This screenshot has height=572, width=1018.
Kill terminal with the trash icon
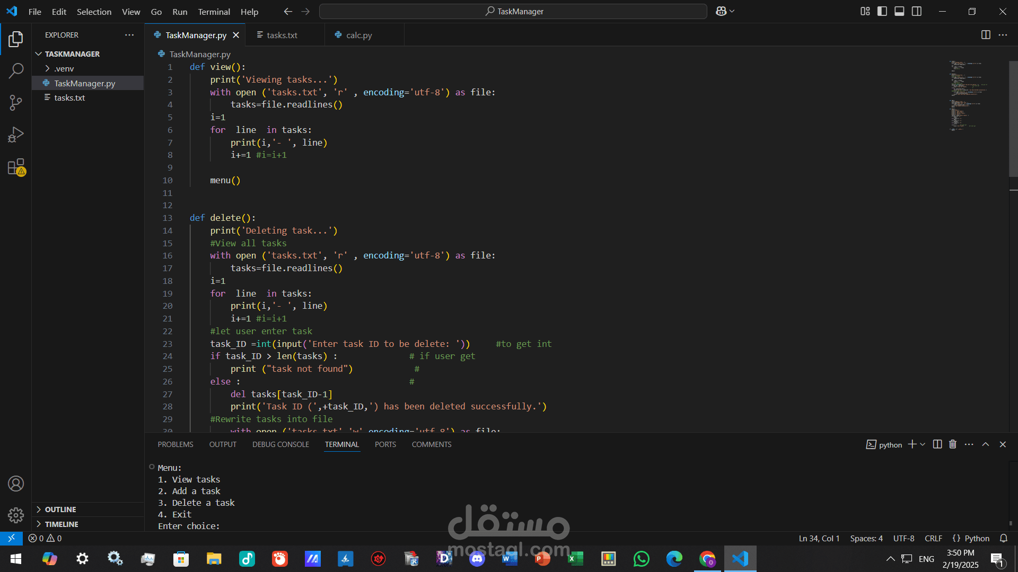[x=953, y=444]
